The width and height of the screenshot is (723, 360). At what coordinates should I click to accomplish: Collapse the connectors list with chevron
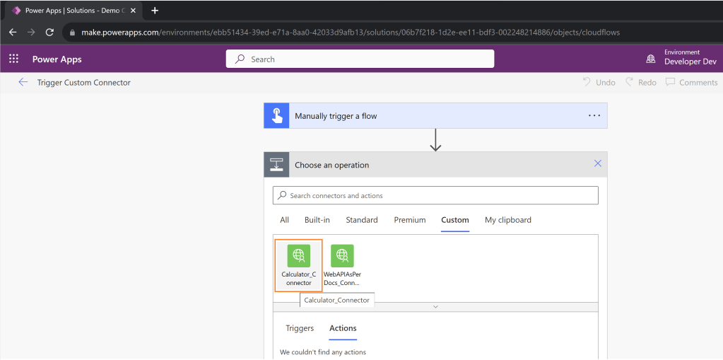[435, 306]
